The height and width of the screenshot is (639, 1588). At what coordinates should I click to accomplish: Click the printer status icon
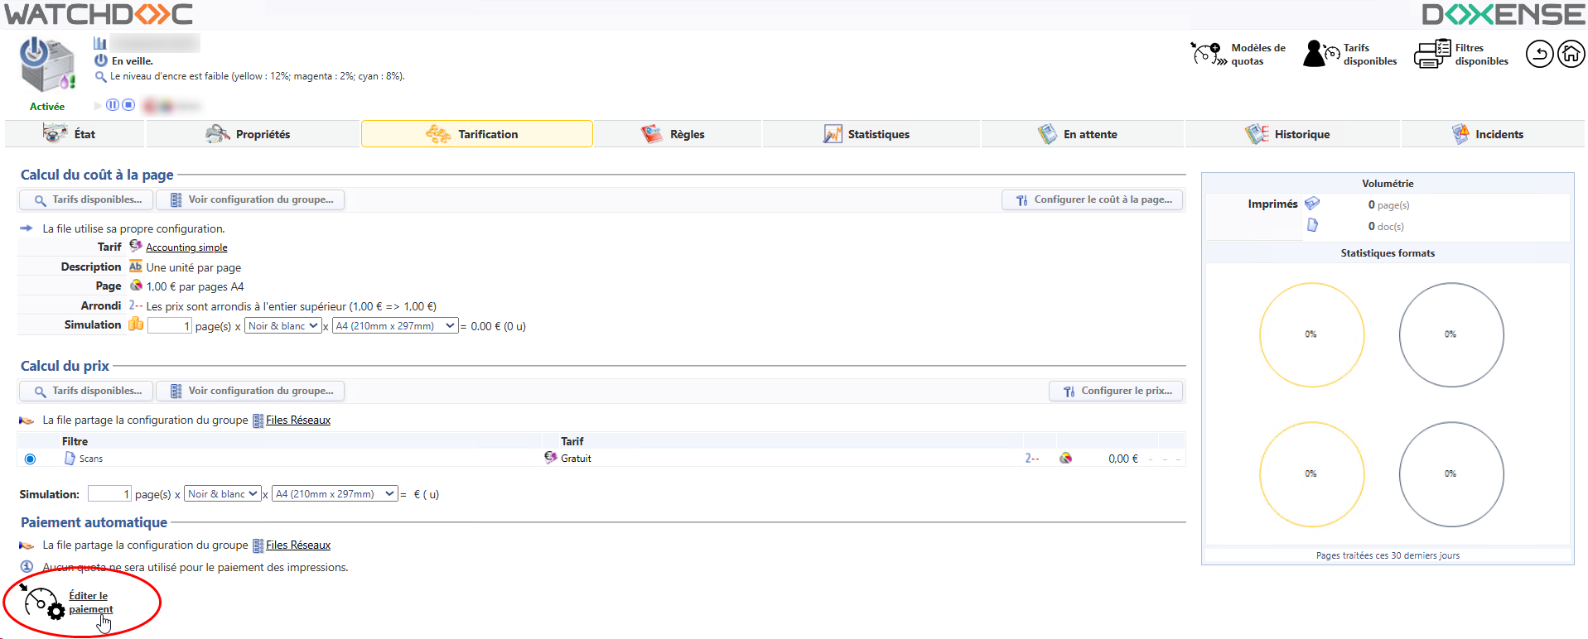(46, 66)
